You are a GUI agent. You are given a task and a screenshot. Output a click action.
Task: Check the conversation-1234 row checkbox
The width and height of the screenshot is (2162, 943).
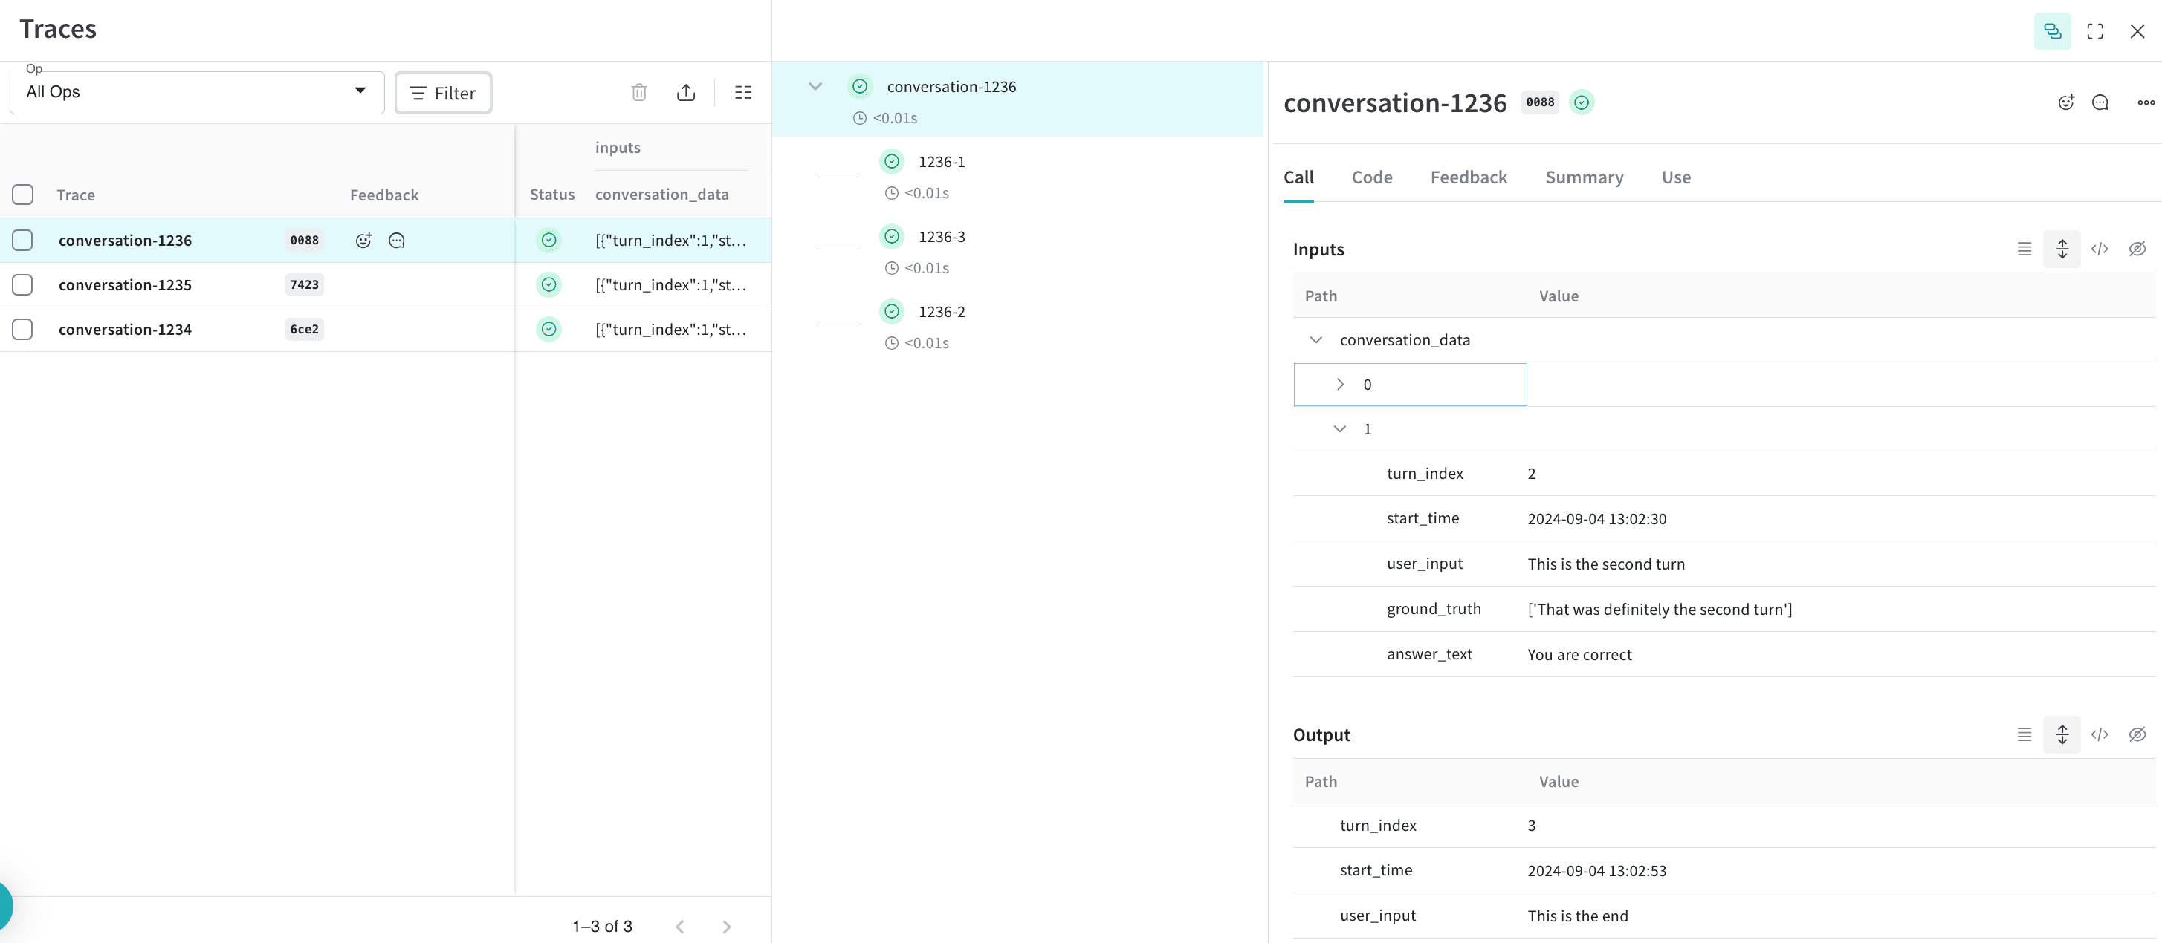(x=22, y=330)
